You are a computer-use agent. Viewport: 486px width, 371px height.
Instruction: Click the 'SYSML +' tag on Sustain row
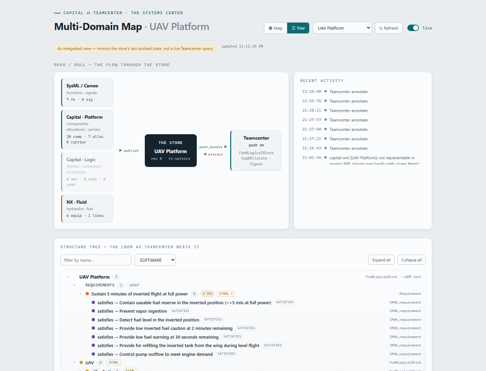[x=226, y=294]
